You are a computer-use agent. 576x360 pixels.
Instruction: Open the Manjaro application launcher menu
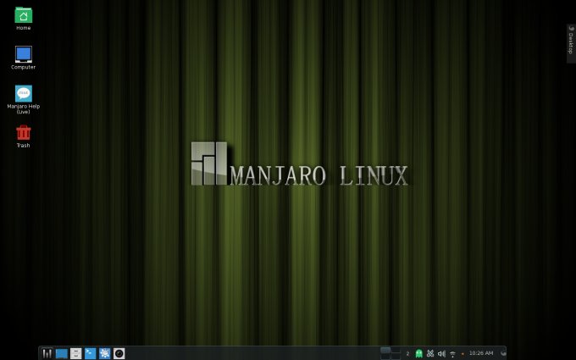47,353
